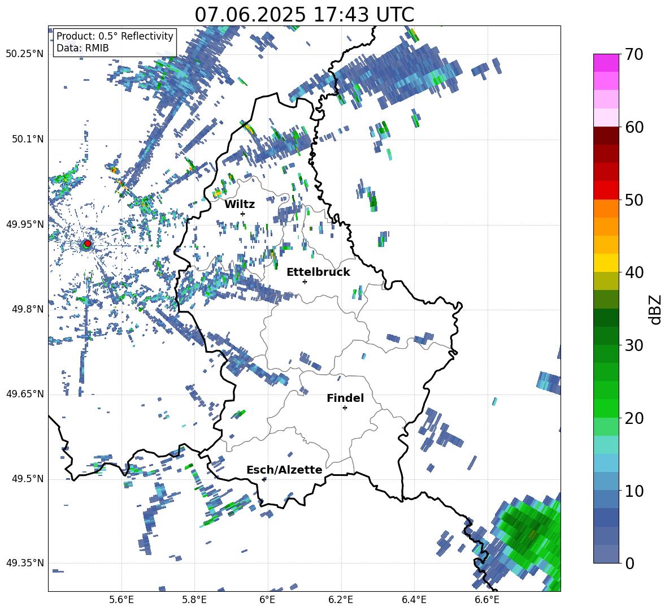Click the 30 colorbar tick label
669x611 pixels.
tap(634, 345)
